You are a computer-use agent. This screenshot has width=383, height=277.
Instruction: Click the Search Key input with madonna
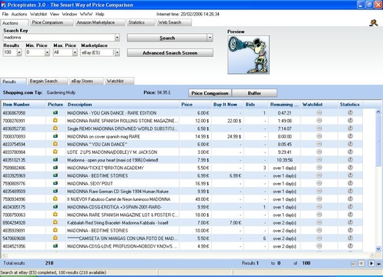tap(59, 38)
